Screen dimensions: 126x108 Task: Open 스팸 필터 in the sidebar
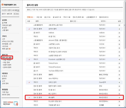click(5, 30)
